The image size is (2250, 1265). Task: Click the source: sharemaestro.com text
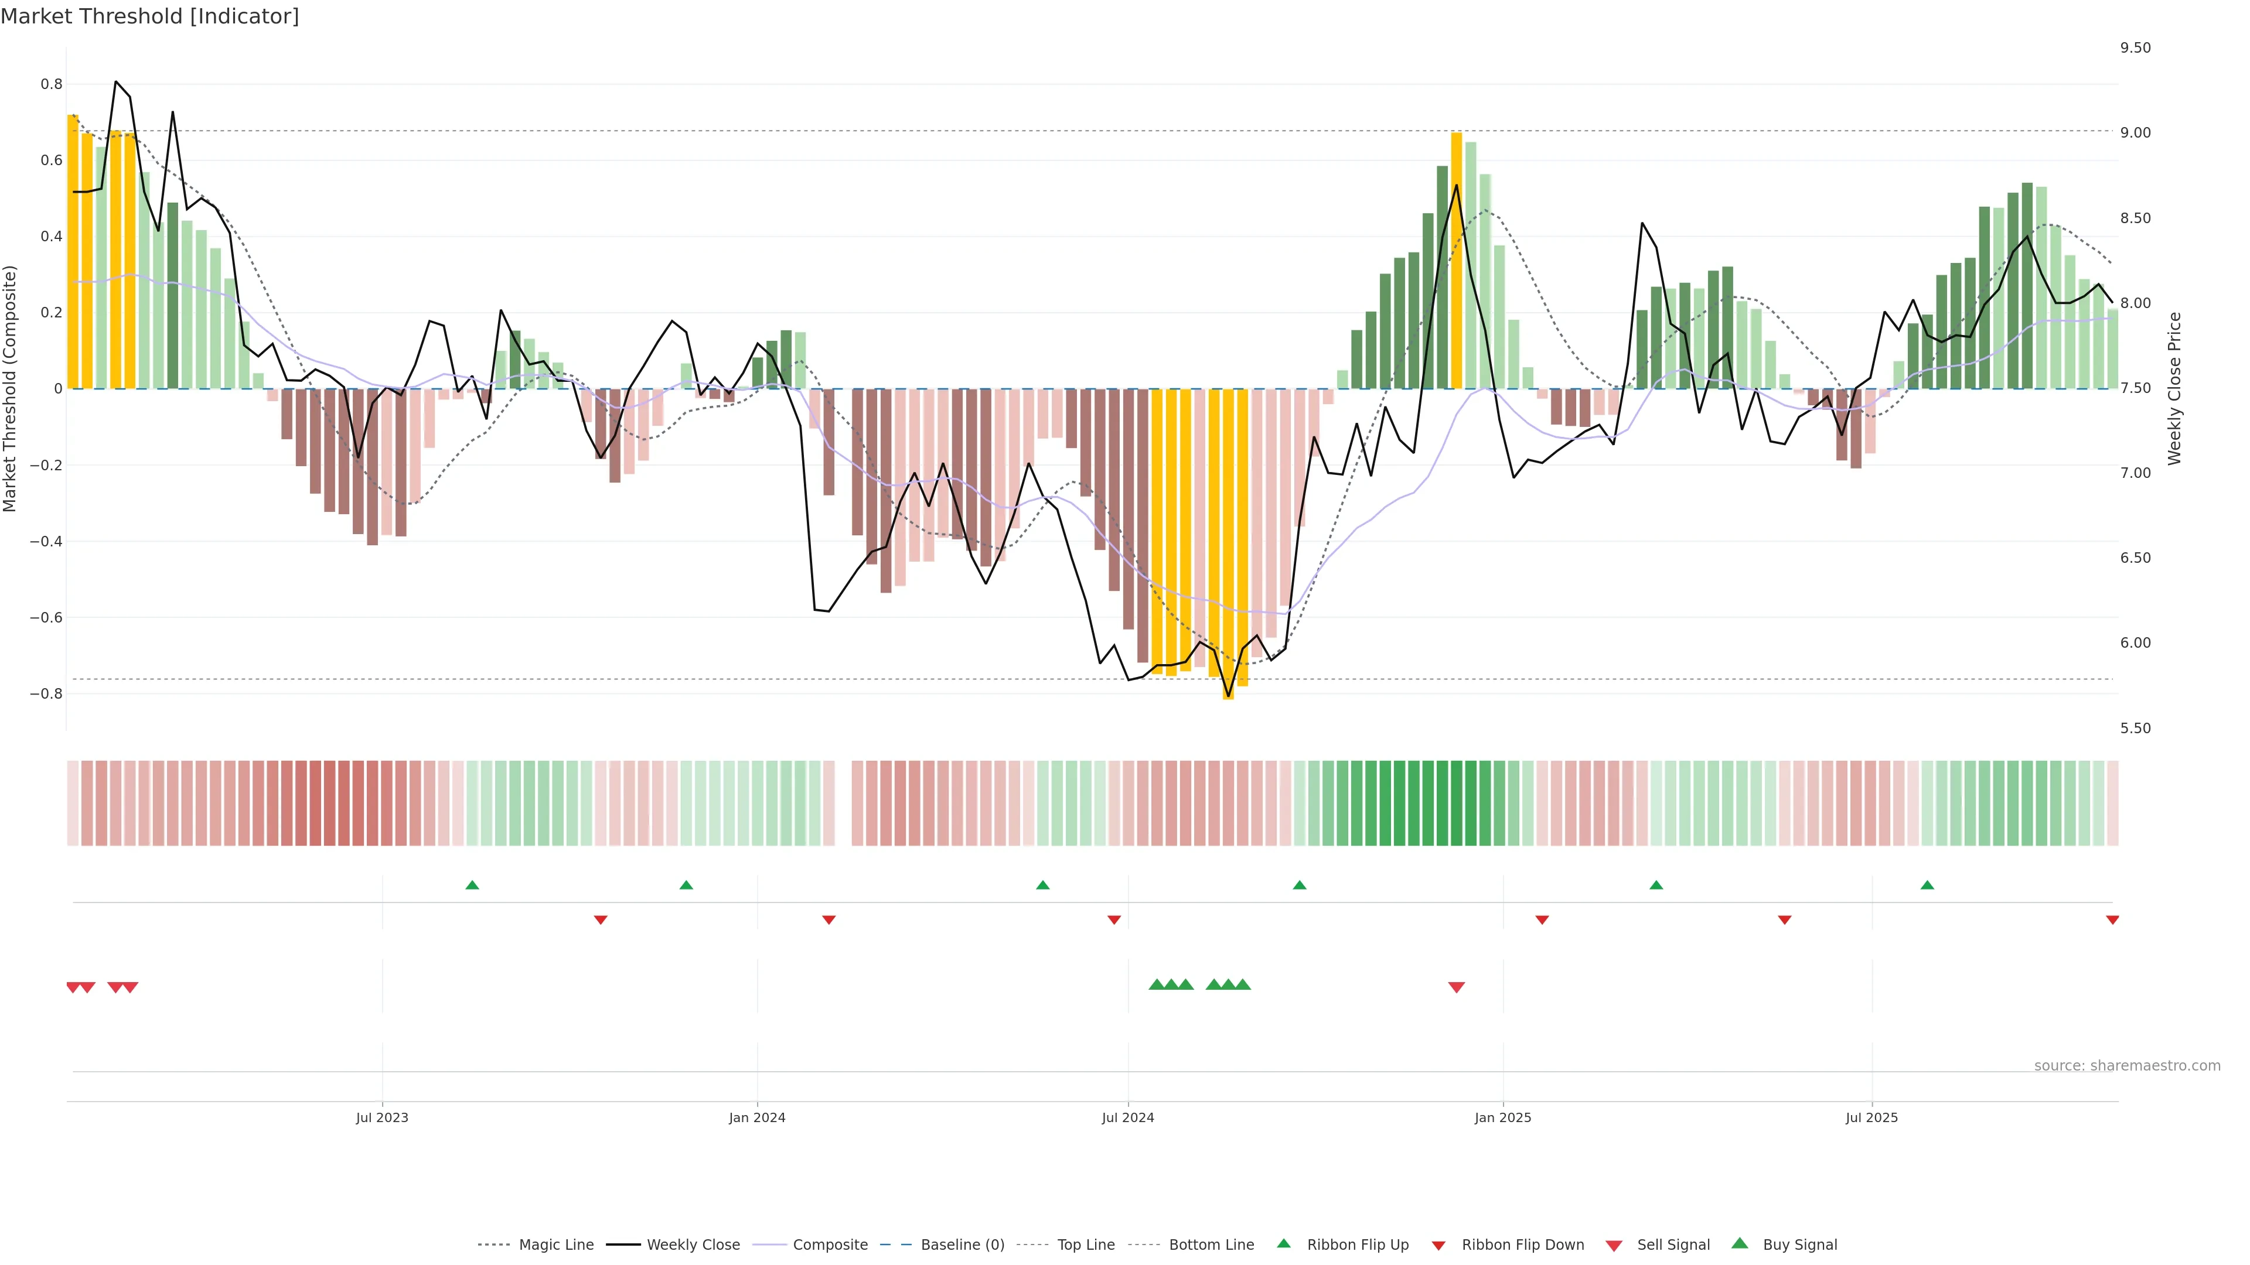[x=2127, y=1066]
